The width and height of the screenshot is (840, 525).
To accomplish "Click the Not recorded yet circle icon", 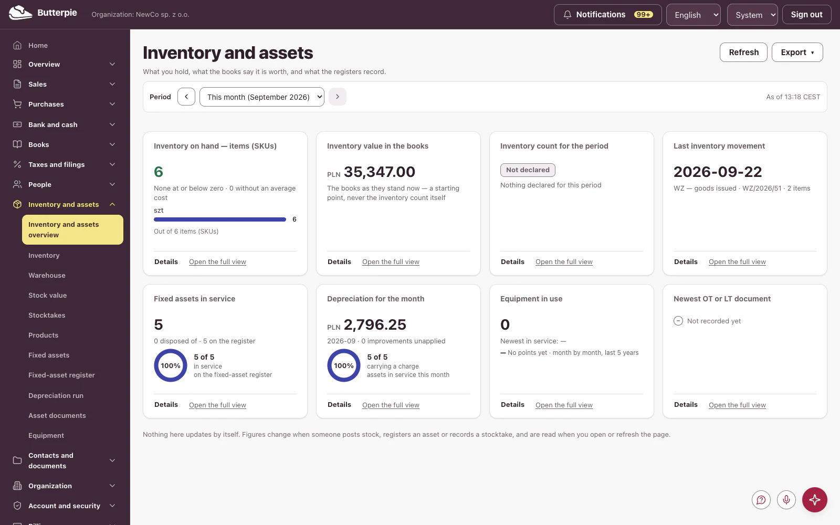I will [x=678, y=321].
